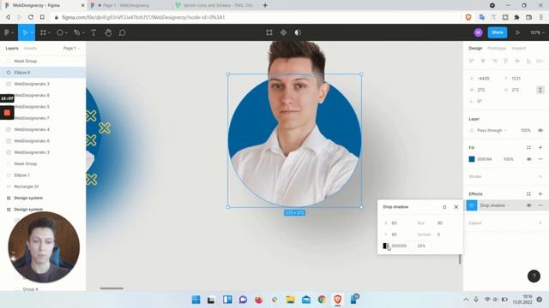Remove the fill with minus icon
This screenshot has height=308, width=549.
click(540, 159)
